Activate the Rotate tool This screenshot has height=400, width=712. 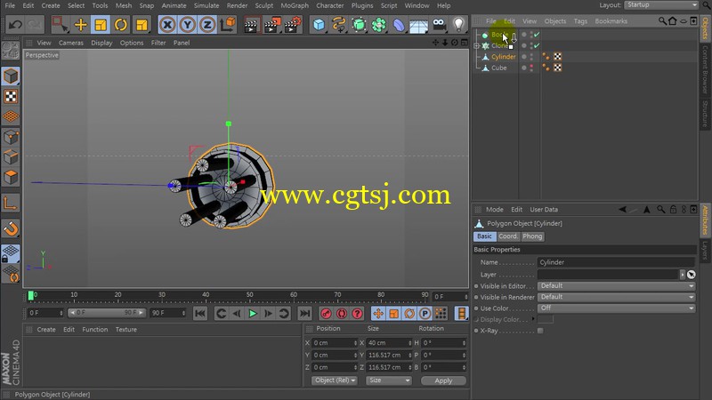tap(121, 24)
